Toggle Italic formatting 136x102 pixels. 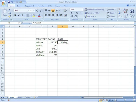pyautogui.click(x=19, y=15)
